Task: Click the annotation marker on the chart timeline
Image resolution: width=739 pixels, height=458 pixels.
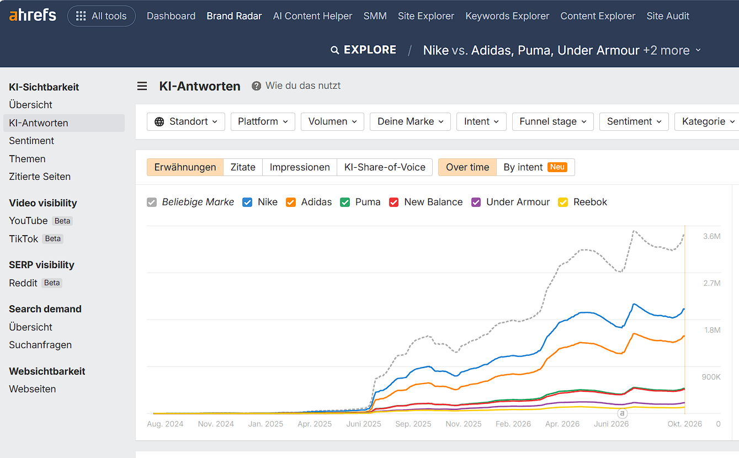Action: (622, 413)
